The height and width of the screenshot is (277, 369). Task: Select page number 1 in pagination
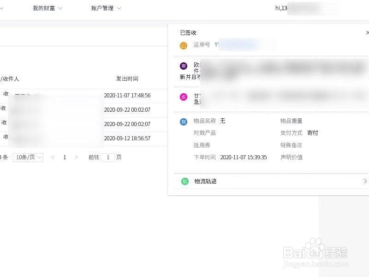(x=65, y=157)
